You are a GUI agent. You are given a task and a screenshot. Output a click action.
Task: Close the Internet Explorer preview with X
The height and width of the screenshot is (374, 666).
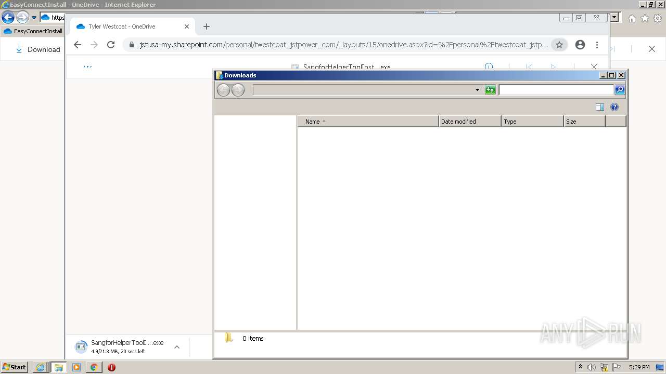[x=651, y=49]
